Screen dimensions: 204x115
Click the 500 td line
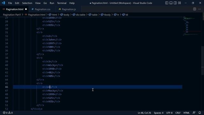coord(51,47)
